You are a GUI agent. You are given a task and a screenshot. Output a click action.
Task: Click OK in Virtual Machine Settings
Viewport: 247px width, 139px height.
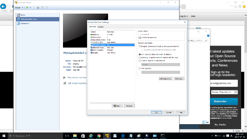[x=157, y=112]
